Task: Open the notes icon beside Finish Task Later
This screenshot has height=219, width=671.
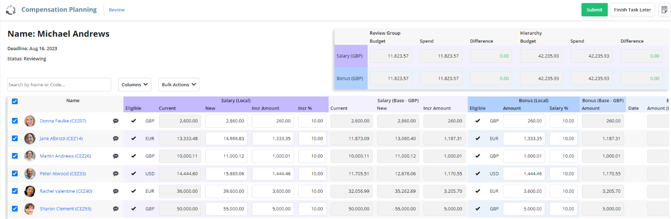Action: point(664,10)
